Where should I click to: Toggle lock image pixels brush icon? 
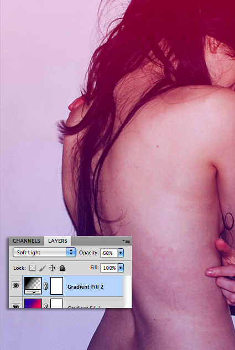point(43,268)
